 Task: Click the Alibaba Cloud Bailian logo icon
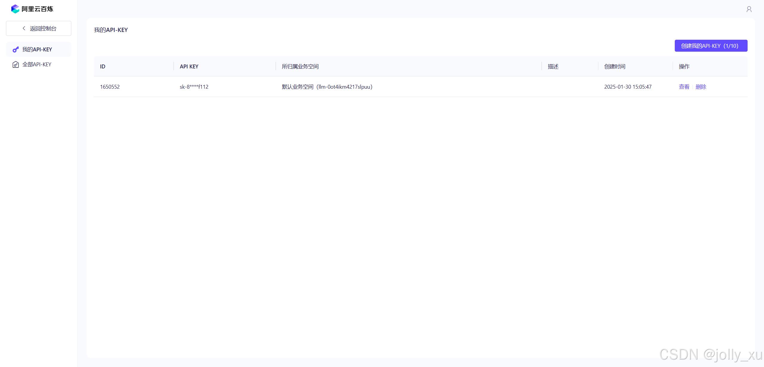pos(15,9)
